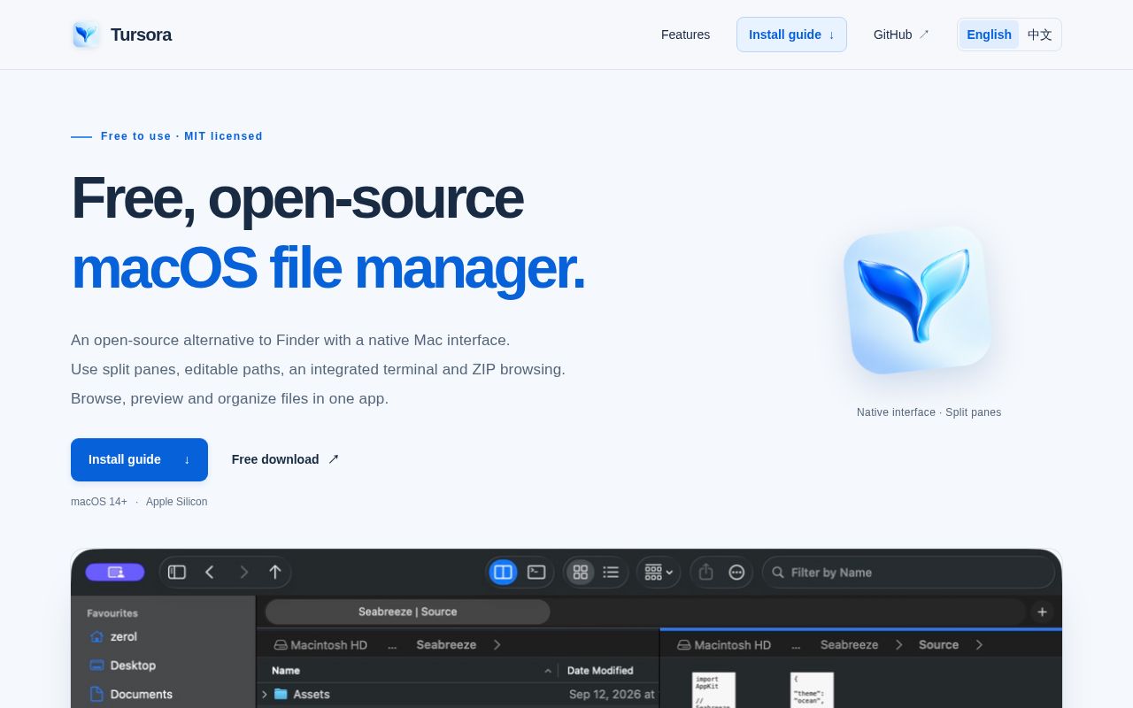Click Macintosh HD in the path ending at Seabreeze
The height and width of the screenshot is (708, 1133).
(328, 645)
